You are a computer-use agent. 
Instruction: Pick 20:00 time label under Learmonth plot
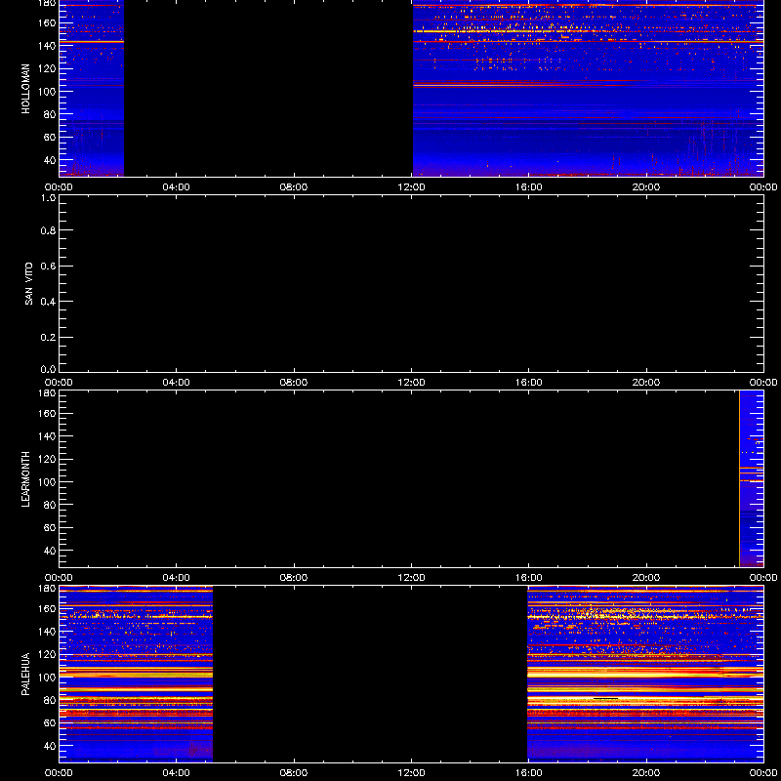(x=646, y=578)
